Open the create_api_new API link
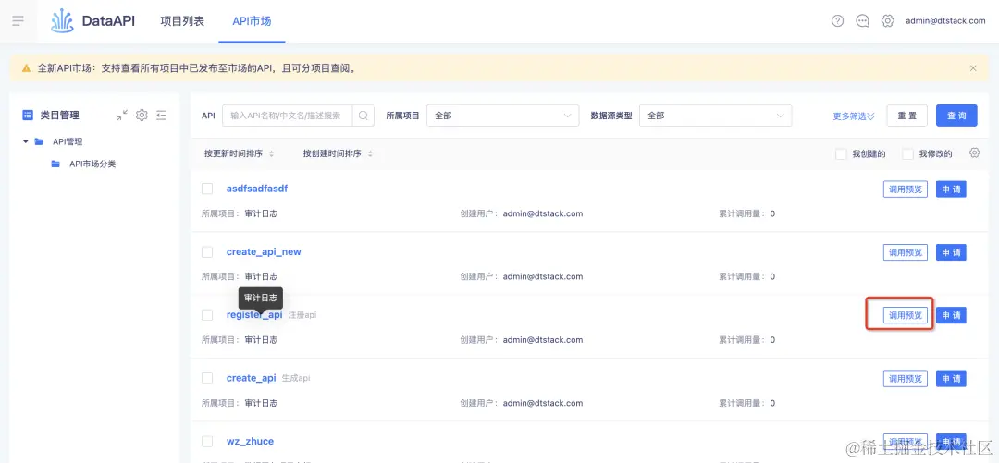Viewport: 999px width, 463px height. point(264,251)
